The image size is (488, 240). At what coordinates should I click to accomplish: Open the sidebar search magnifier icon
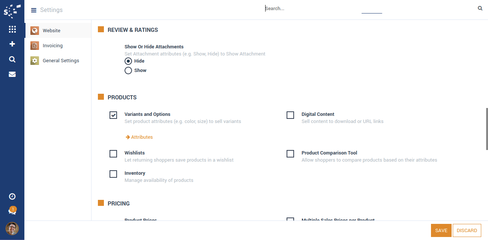[x=12, y=59]
